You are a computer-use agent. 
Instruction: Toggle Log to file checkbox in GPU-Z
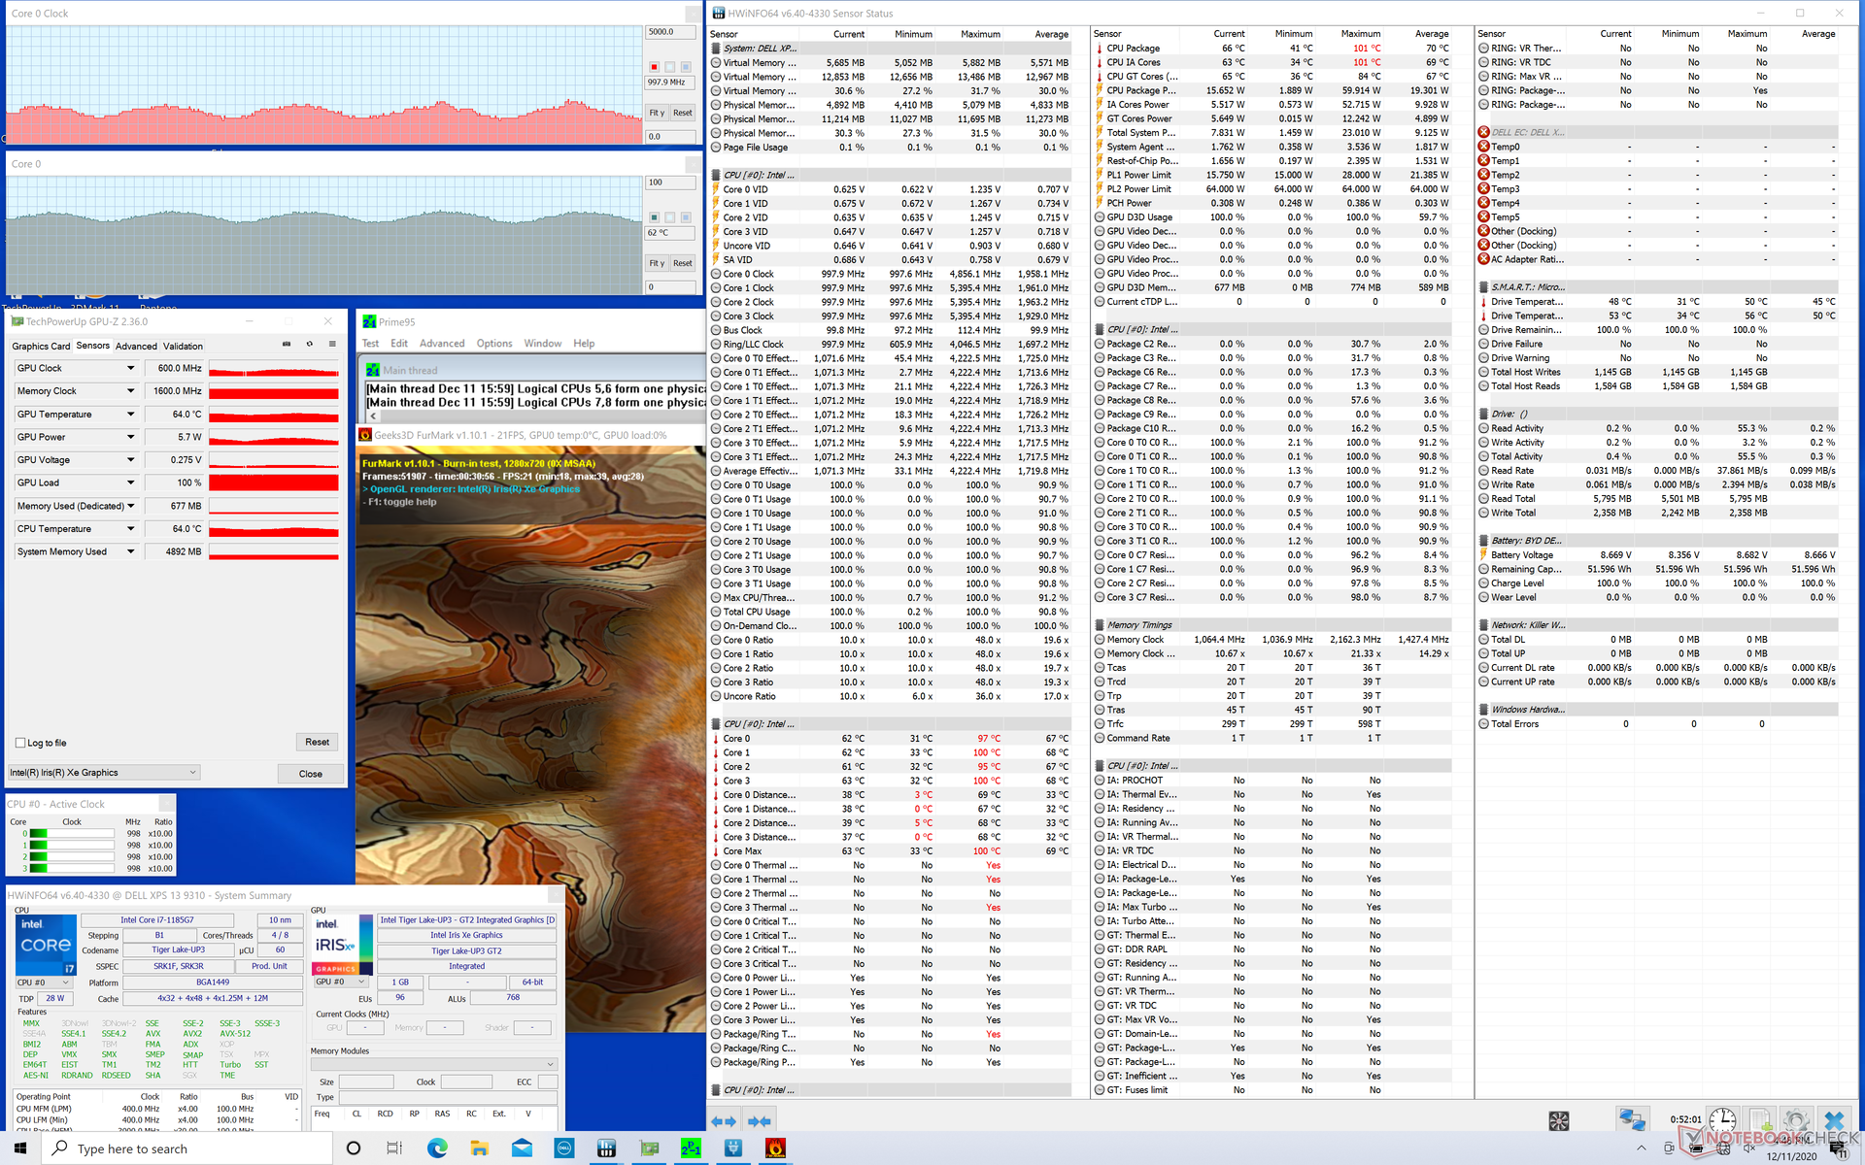(20, 743)
